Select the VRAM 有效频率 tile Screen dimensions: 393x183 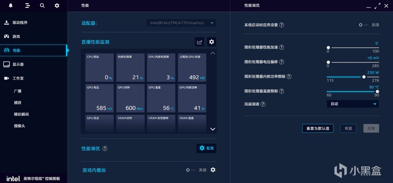(161, 124)
